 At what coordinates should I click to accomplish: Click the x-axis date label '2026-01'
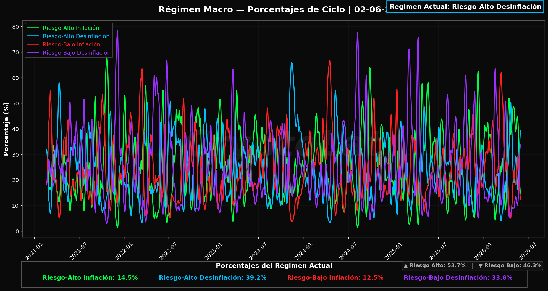483,251
